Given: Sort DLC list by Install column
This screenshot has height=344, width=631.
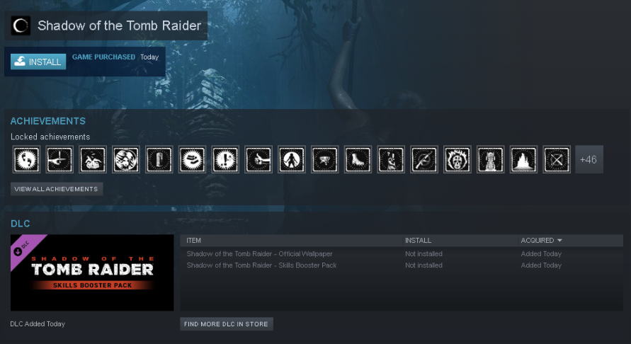Looking at the screenshot, I should [418, 240].
